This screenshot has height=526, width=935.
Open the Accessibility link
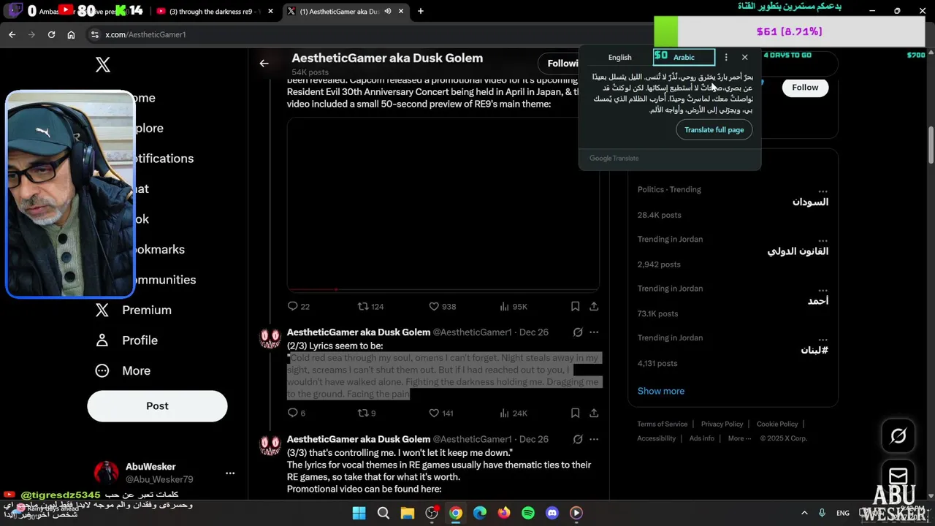(x=656, y=438)
